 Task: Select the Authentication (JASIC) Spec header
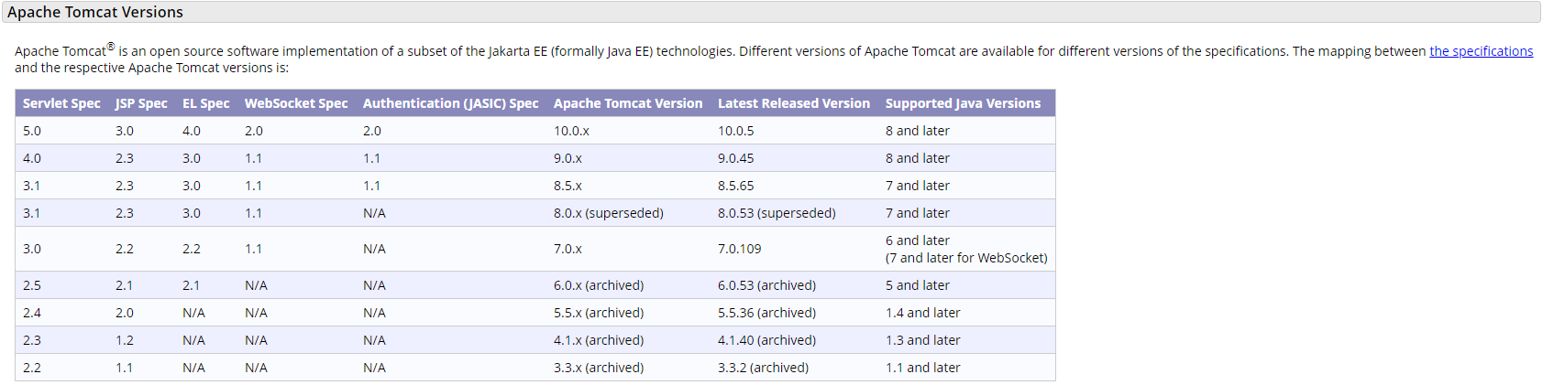pyautogui.click(x=451, y=103)
